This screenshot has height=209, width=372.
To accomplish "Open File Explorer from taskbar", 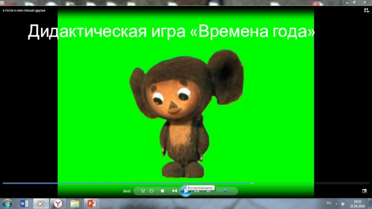I will click(x=75, y=203).
